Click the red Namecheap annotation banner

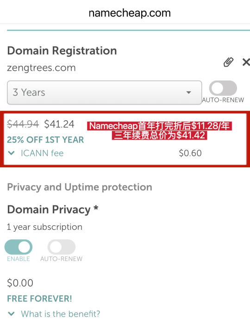pyautogui.click(x=159, y=130)
